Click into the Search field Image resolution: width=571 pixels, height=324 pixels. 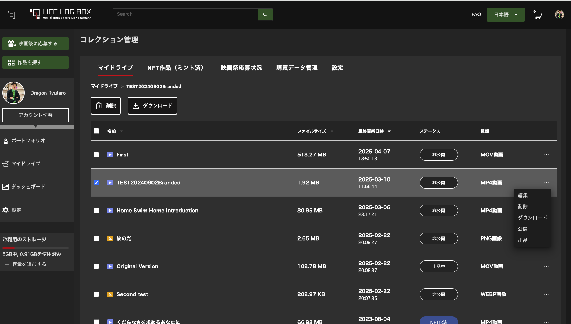click(185, 14)
